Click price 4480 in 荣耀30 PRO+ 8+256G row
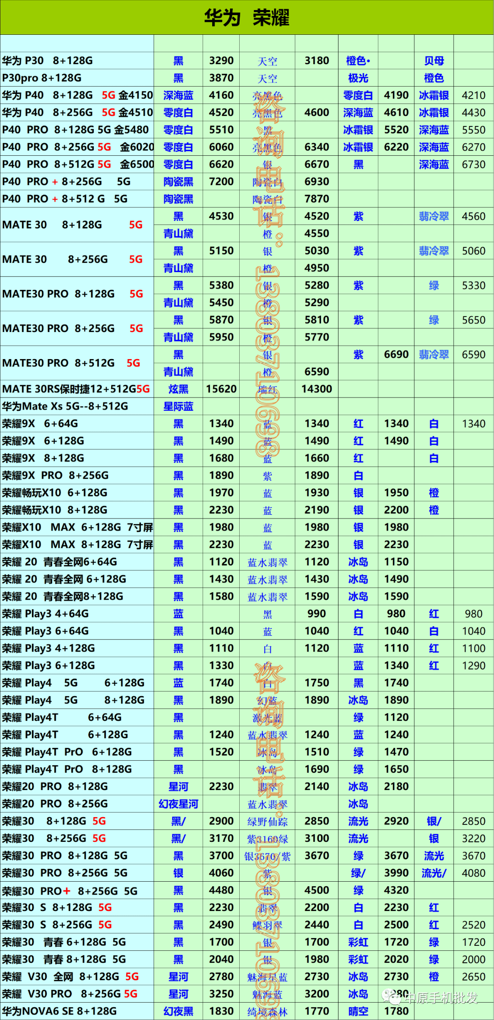The image size is (494, 1020). [221, 891]
